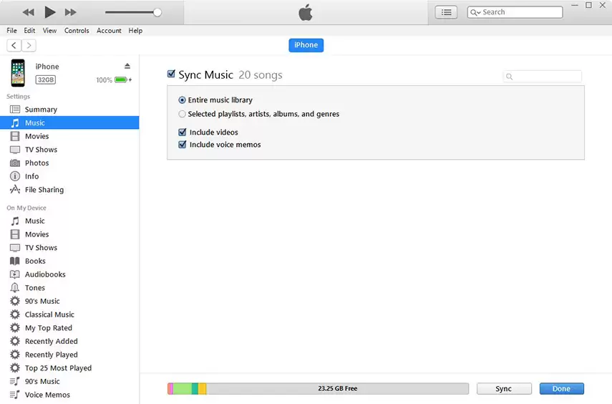The image size is (612, 404).
Task: Click the gear icon beside first 90's Music
Action: pyautogui.click(x=15, y=301)
